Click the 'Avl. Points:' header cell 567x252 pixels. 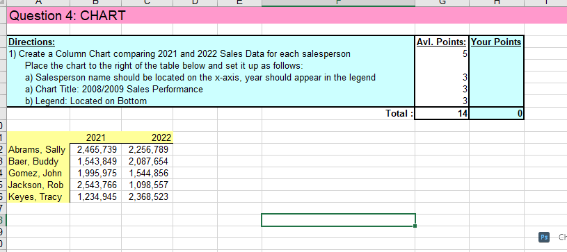[x=442, y=42]
